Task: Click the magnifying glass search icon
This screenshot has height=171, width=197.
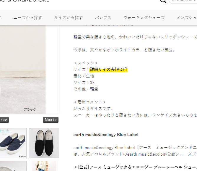Action: [163, 1]
